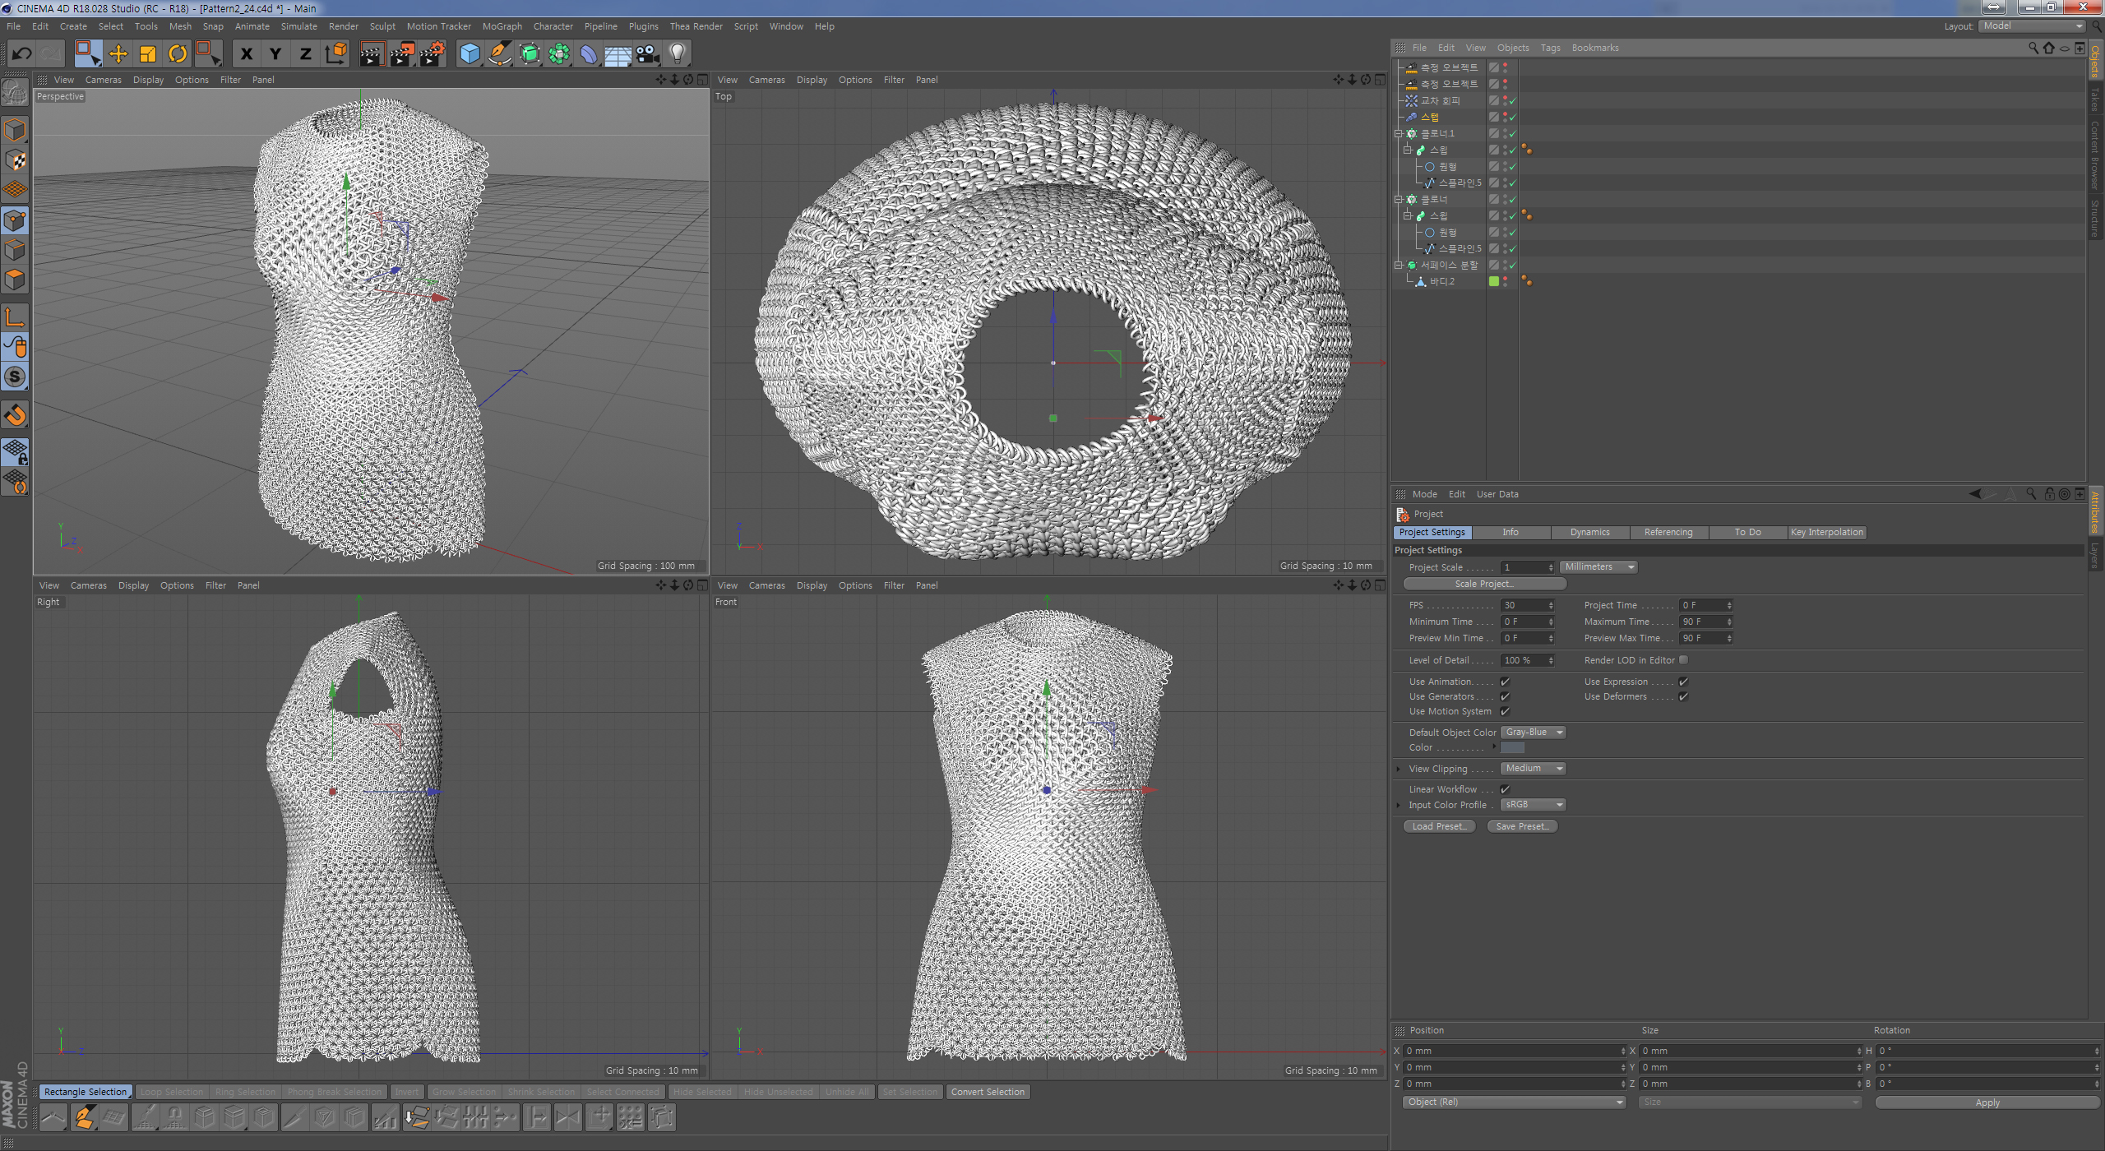Collapse the 서페이스 분할 tree node
Viewport: 2105px width, 1151px height.
1398,265
